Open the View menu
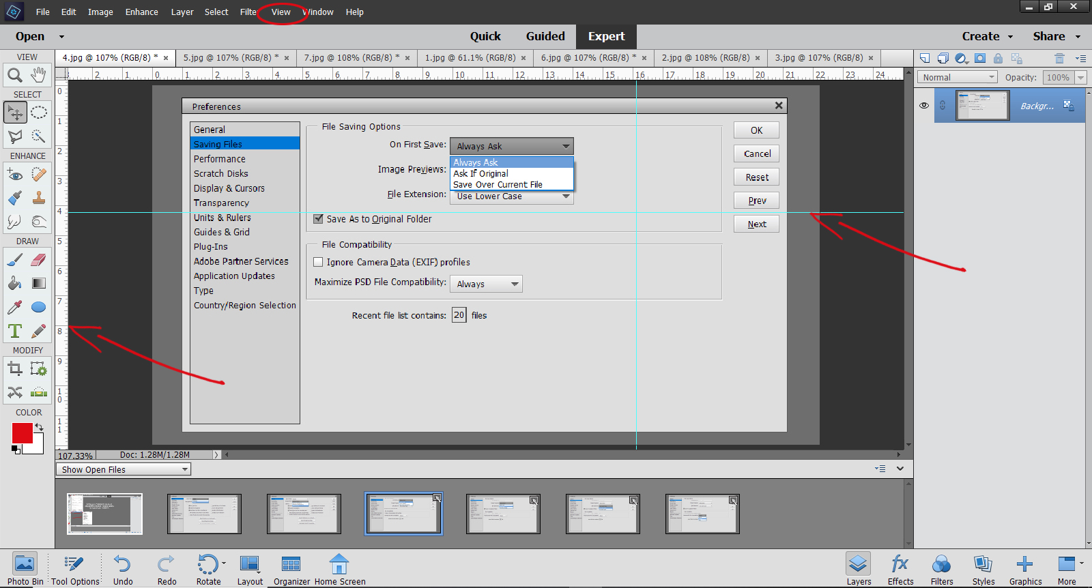This screenshot has width=1092, height=588. 281,12
